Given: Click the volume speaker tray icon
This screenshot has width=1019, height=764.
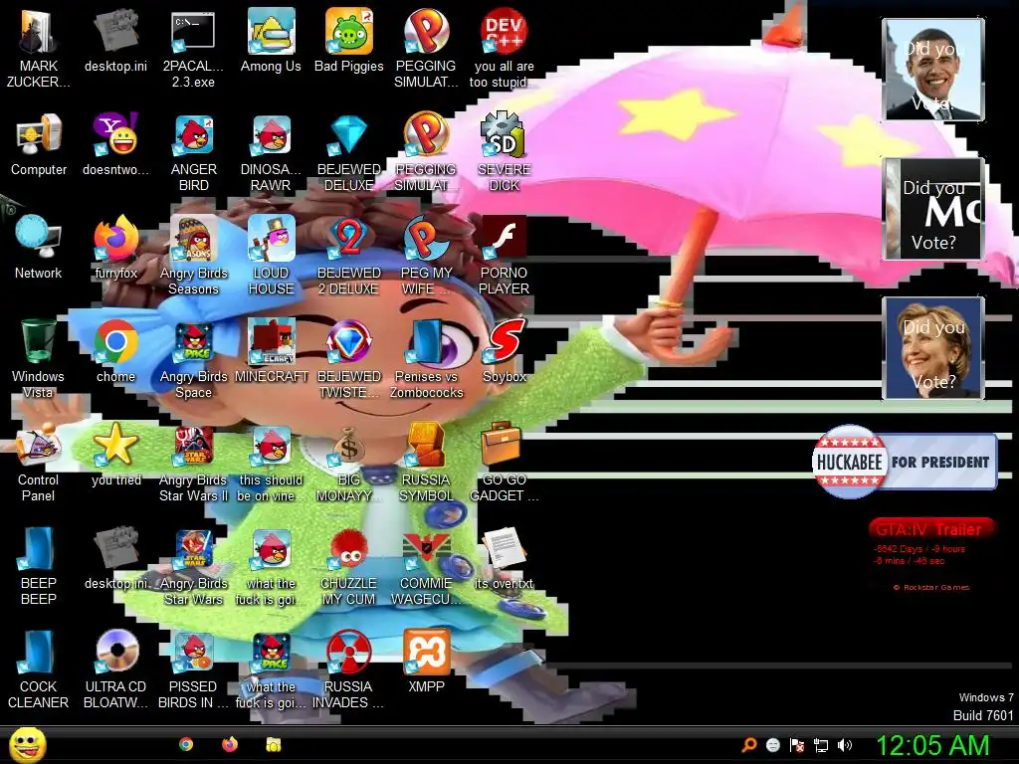Looking at the screenshot, I should (845, 745).
